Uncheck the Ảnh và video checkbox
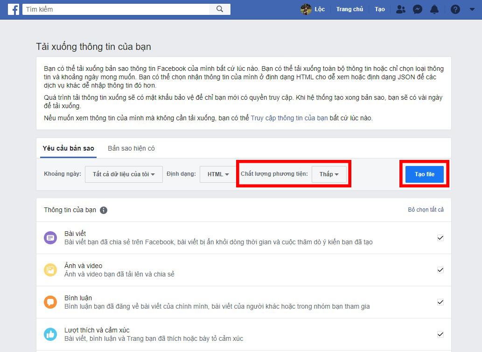Screen dimensions: 482x352 click(440, 270)
